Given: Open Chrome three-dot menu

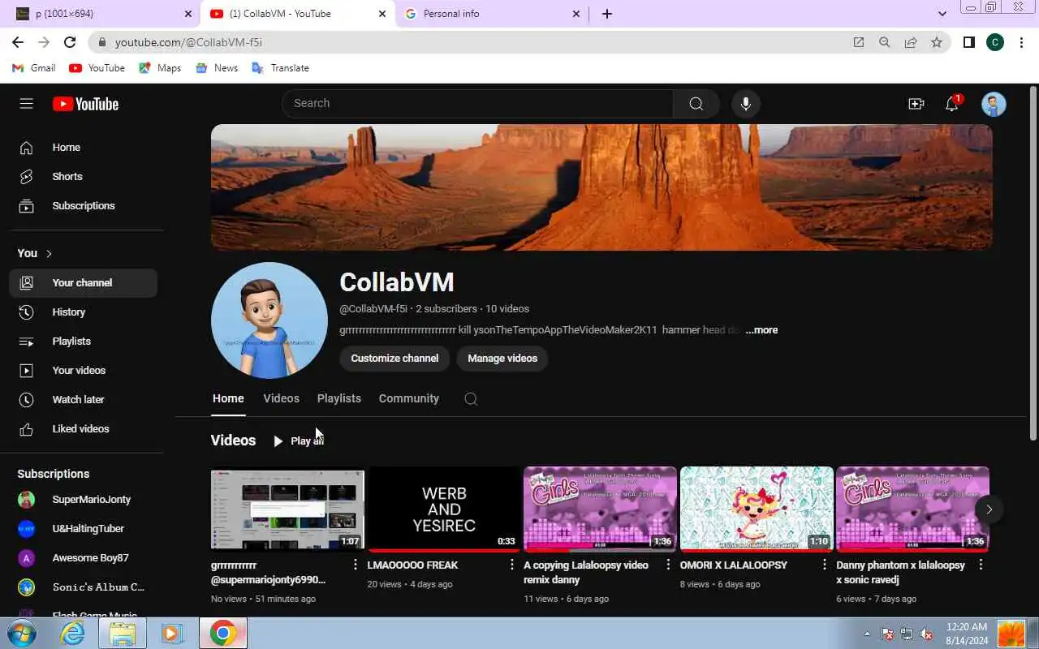Looking at the screenshot, I should (1021, 42).
